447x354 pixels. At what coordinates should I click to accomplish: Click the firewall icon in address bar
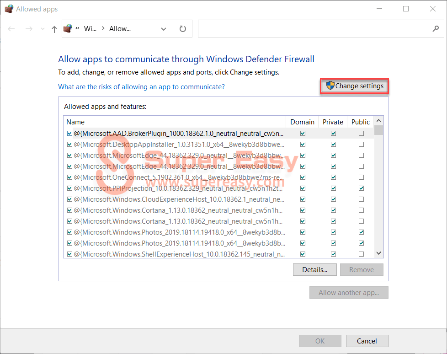(68, 28)
